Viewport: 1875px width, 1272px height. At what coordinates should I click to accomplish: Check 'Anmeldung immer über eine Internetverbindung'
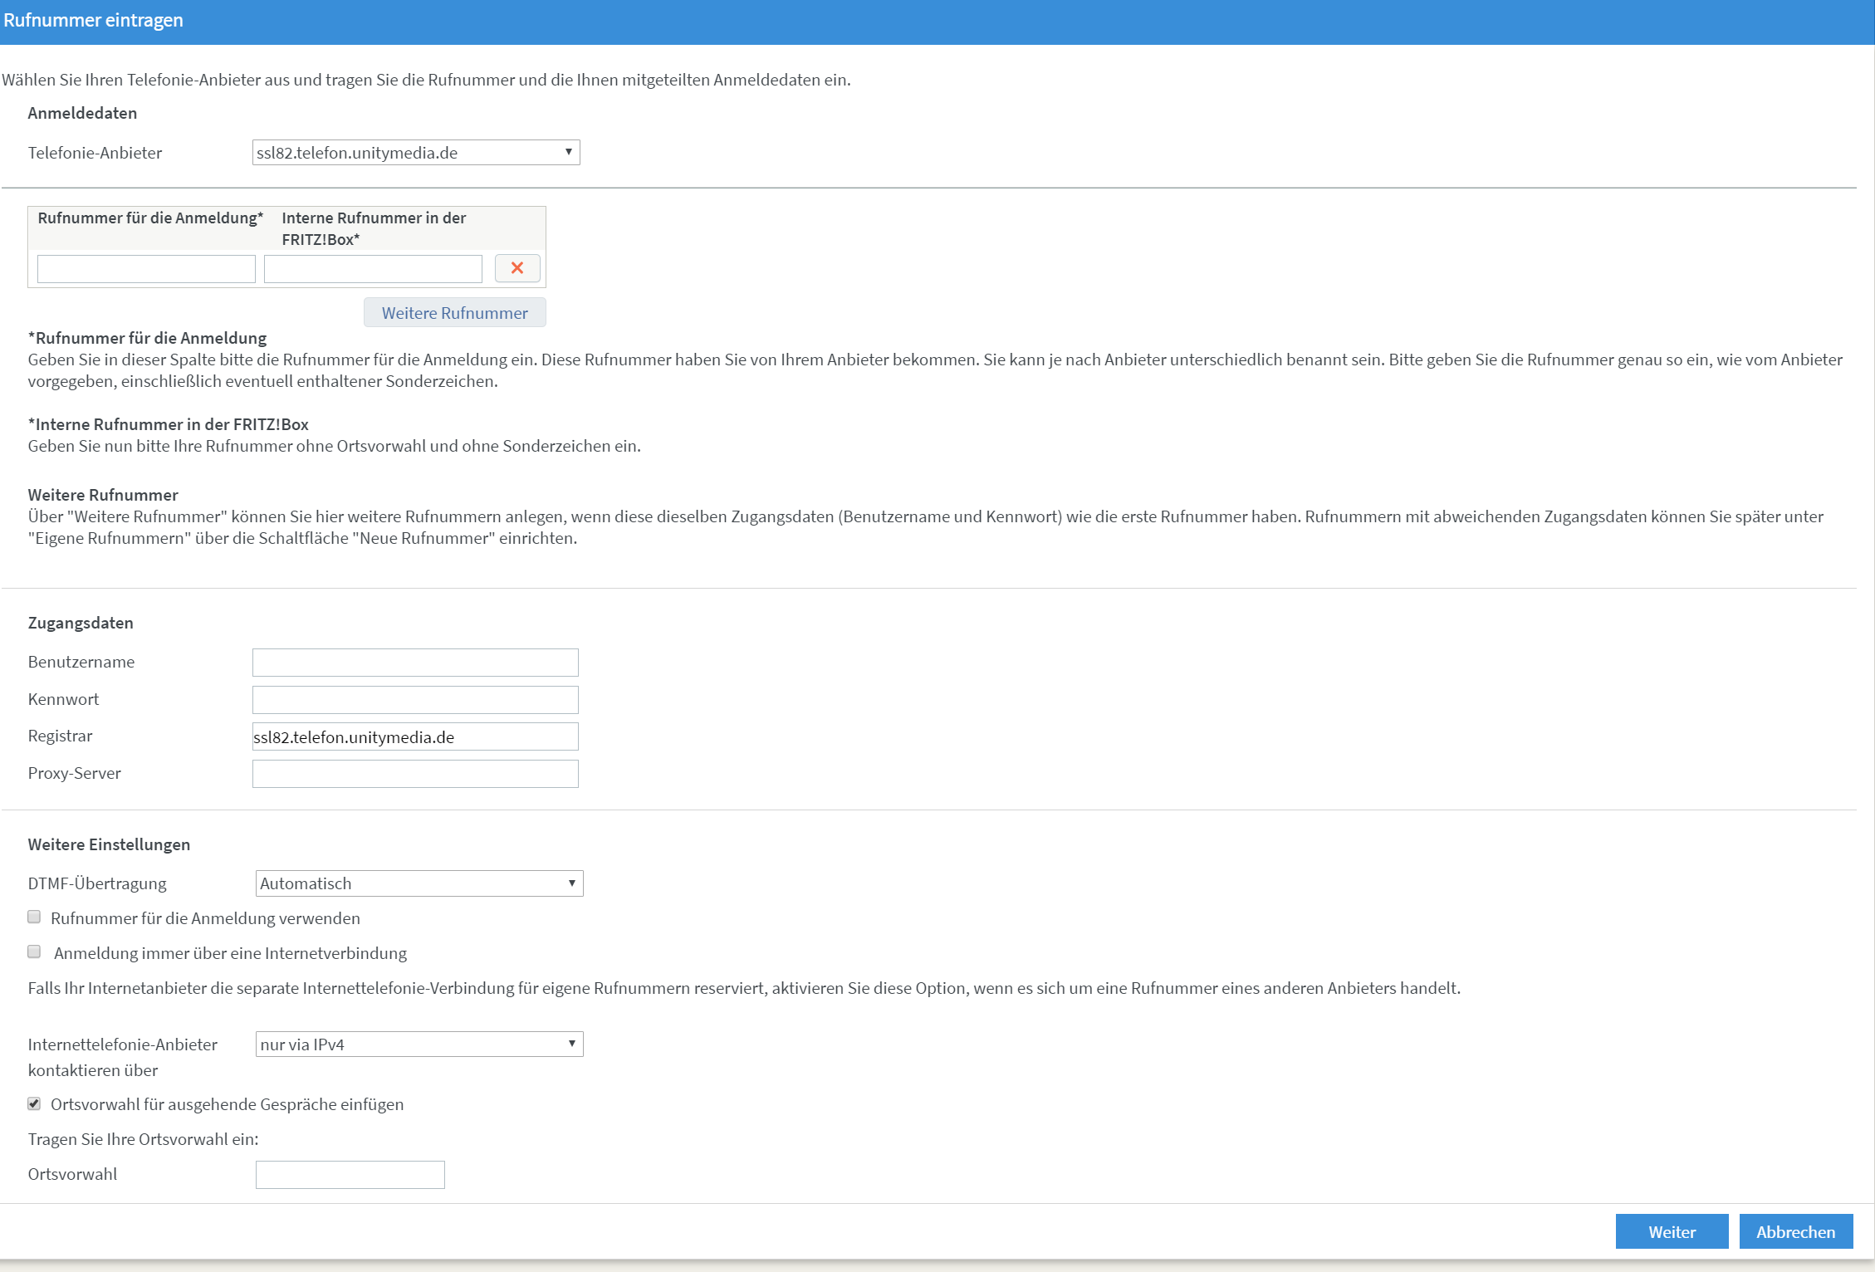click(34, 952)
